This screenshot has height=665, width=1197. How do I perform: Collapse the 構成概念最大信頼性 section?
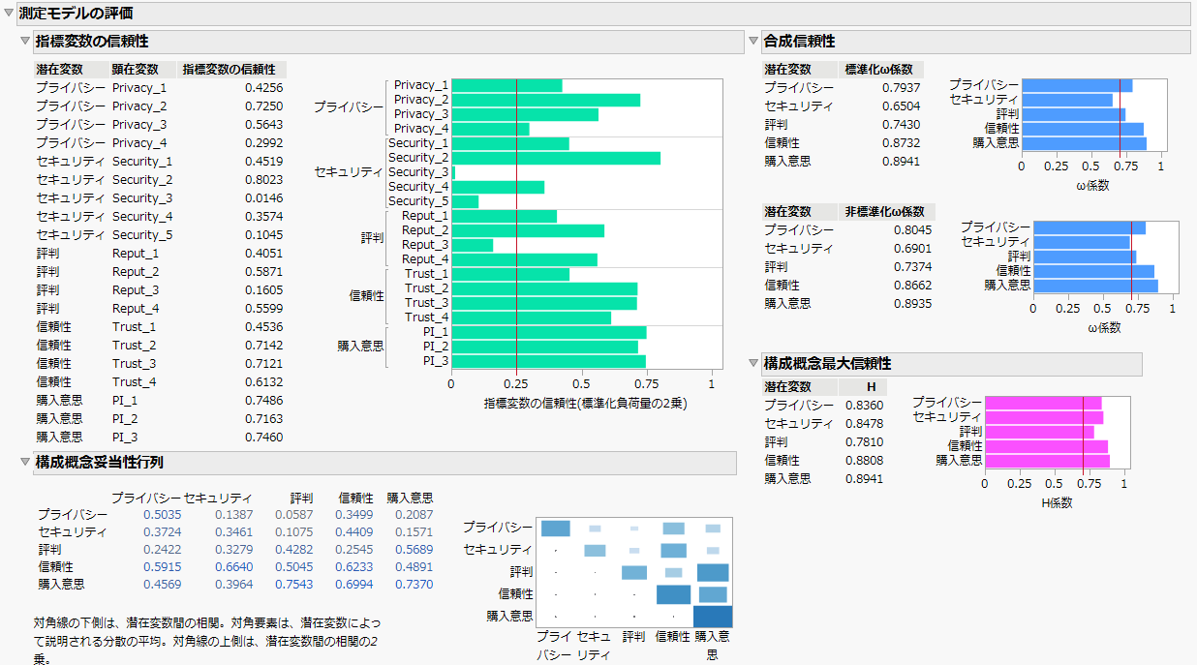point(753,364)
